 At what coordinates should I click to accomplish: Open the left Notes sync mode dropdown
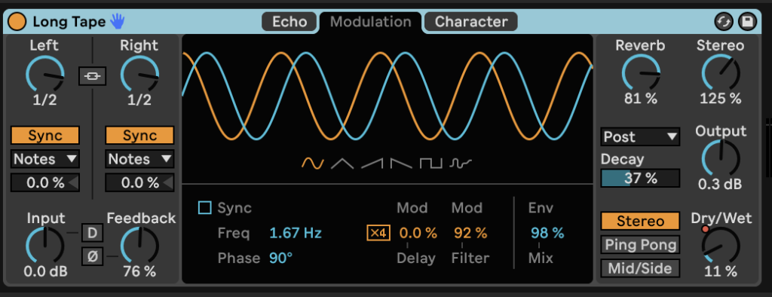point(44,159)
